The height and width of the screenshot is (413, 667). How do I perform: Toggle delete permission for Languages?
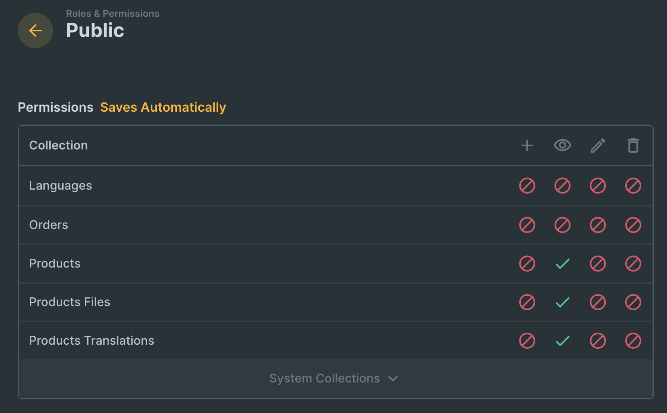633,186
